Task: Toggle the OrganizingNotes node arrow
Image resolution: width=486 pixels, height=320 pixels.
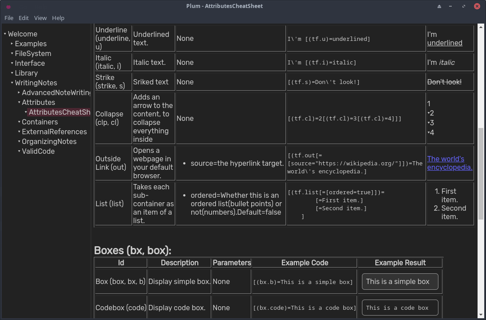Action: 19,141
